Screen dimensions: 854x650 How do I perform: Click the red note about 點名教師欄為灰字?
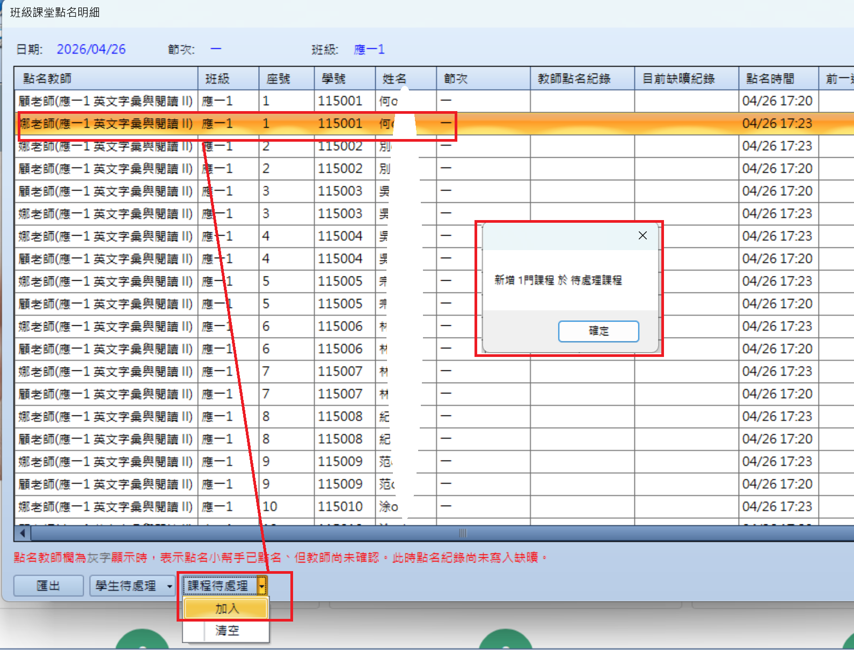[280, 558]
